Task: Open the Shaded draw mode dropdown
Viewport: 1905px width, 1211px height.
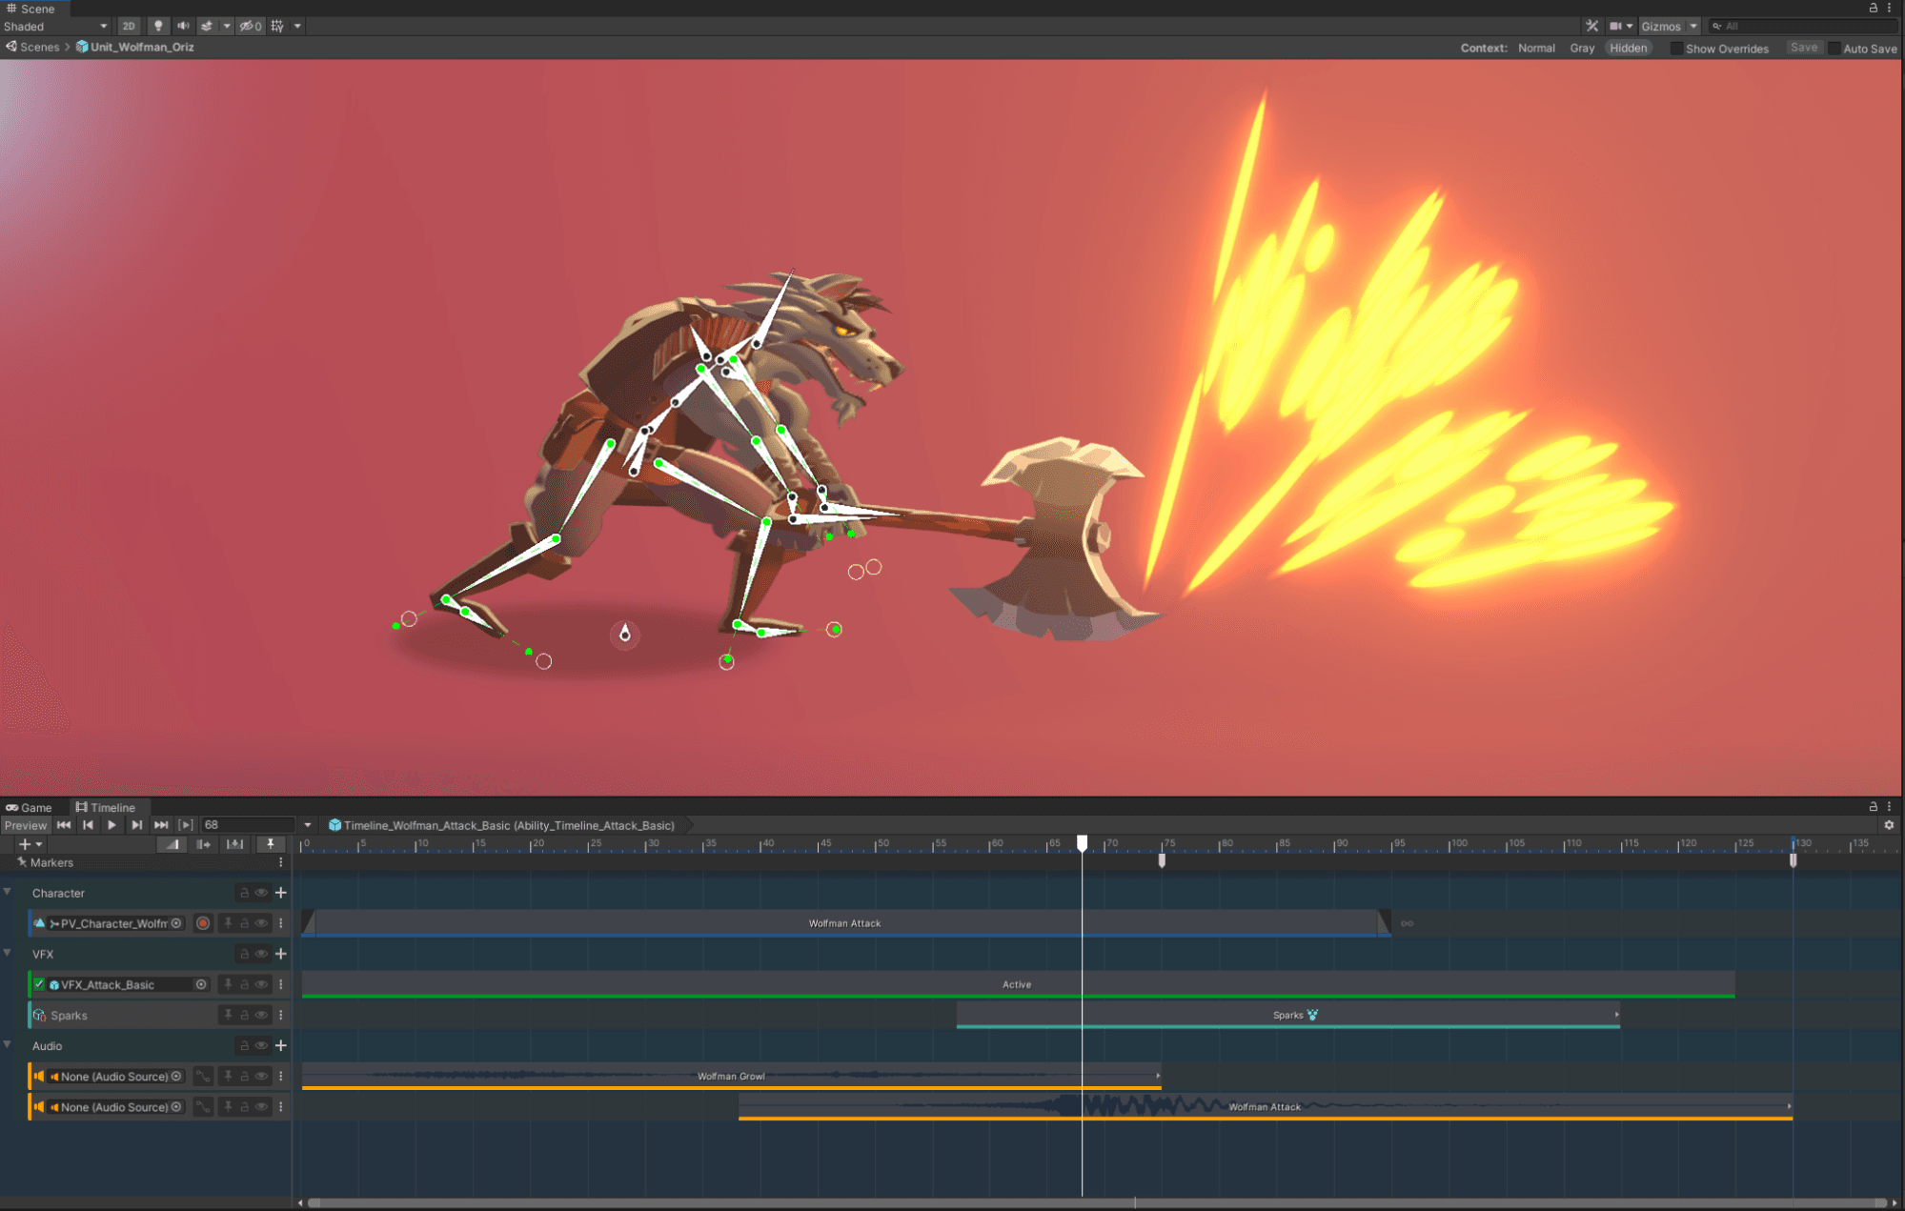Action: [x=55, y=26]
